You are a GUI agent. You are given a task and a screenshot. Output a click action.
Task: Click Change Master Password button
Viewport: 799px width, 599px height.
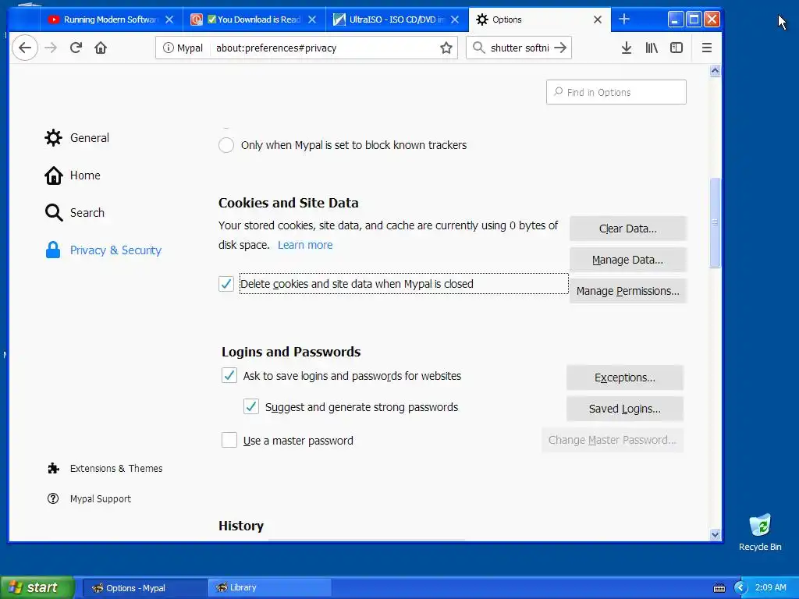(x=612, y=440)
